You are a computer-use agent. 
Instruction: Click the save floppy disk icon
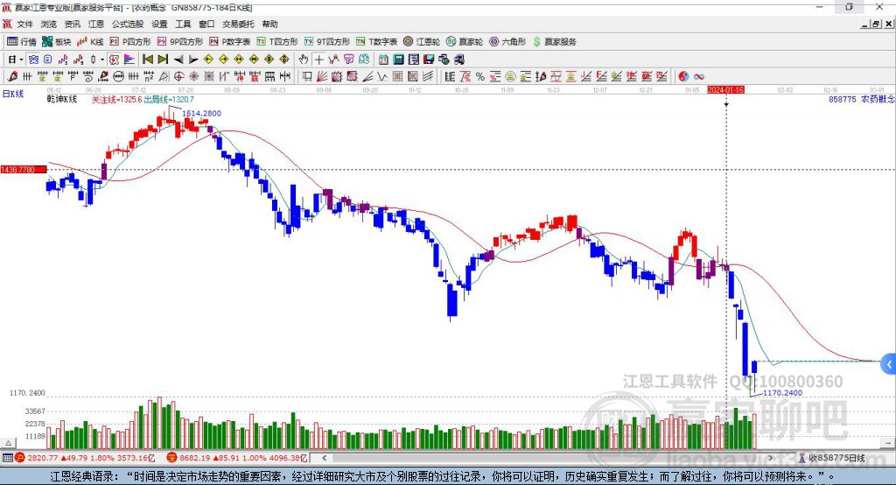[x=429, y=60]
